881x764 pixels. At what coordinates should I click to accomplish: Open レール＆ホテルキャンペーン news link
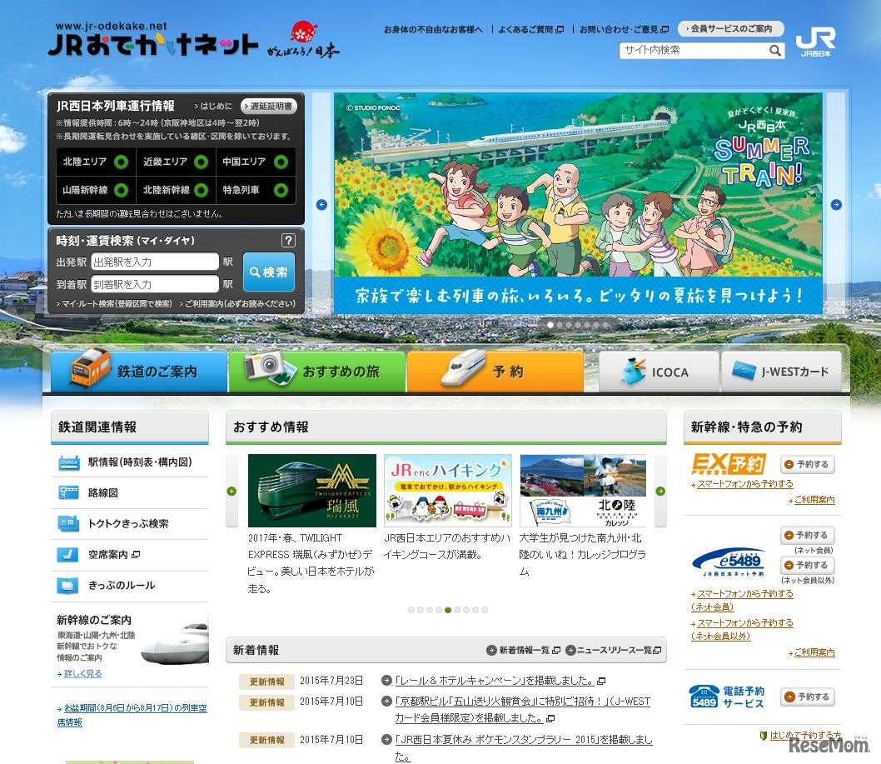tap(495, 681)
